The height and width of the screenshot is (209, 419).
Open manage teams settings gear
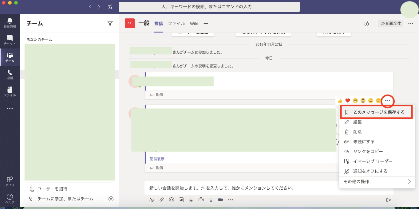[x=111, y=199]
